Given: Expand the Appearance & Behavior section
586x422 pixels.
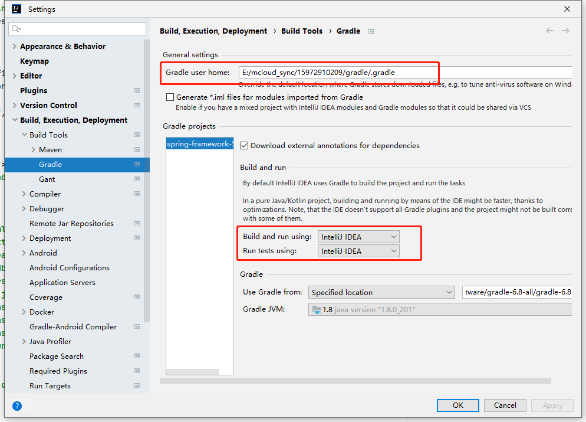Looking at the screenshot, I should pos(15,47).
